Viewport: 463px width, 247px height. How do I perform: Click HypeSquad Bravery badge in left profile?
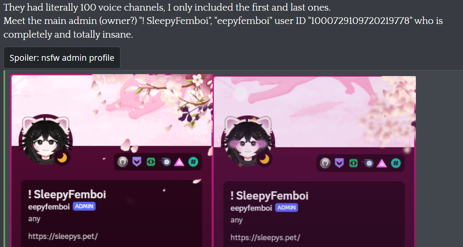click(137, 162)
